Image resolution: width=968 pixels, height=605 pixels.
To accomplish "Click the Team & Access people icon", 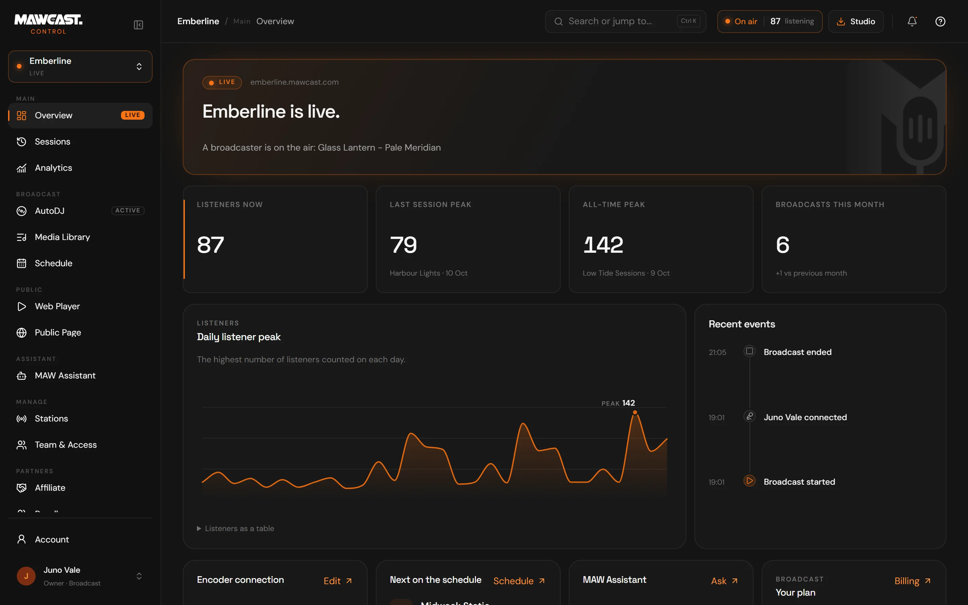I will (x=22, y=445).
